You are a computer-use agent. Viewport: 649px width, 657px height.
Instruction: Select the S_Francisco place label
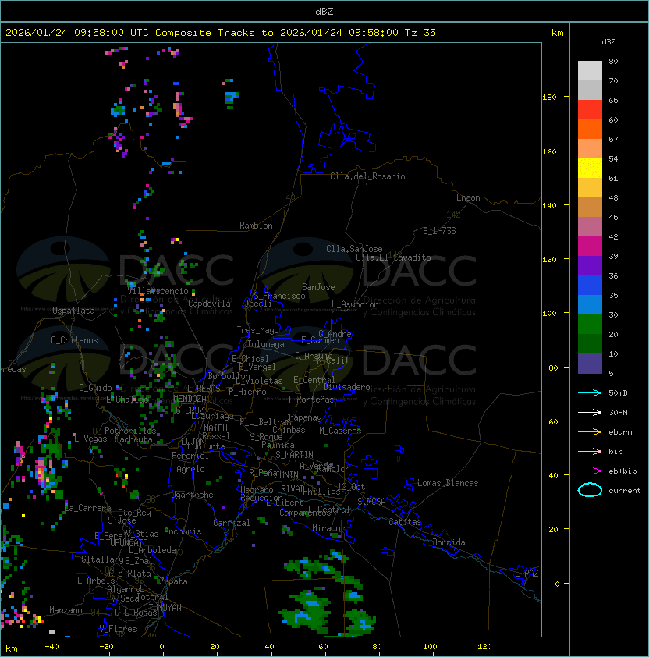coord(279,296)
